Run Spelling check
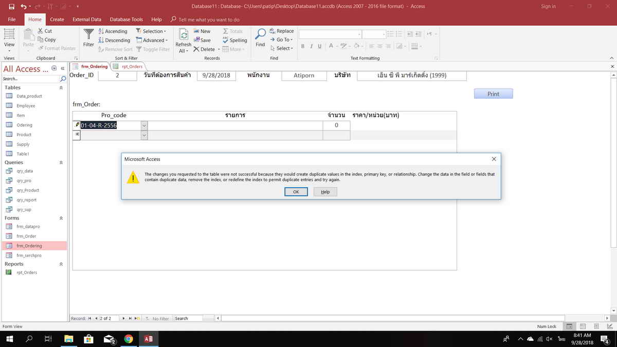This screenshot has height=347, width=617. coord(234,40)
